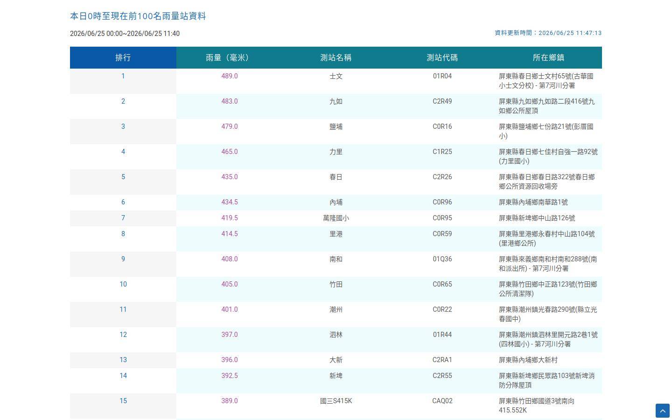Select rainfall value 389.0
The height and width of the screenshot is (420, 672).
(x=230, y=401)
